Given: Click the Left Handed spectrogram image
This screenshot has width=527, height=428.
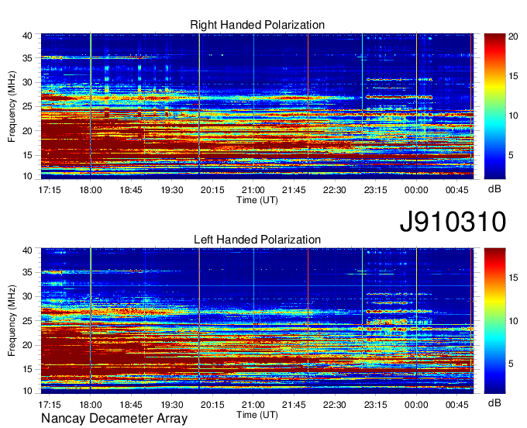Looking at the screenshot, I should (257, 321).
